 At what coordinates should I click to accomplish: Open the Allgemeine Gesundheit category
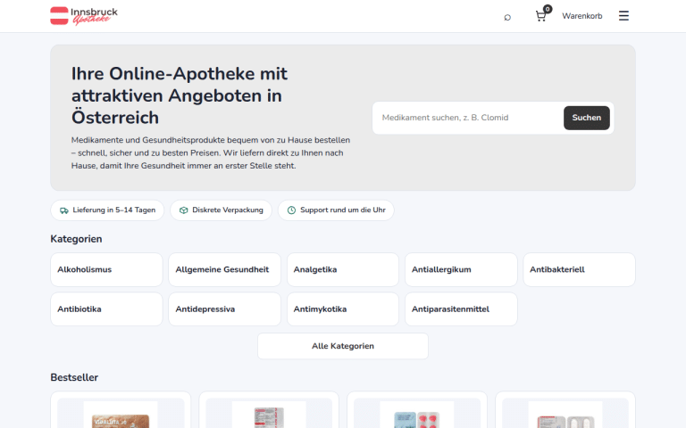tap(224, 269)
